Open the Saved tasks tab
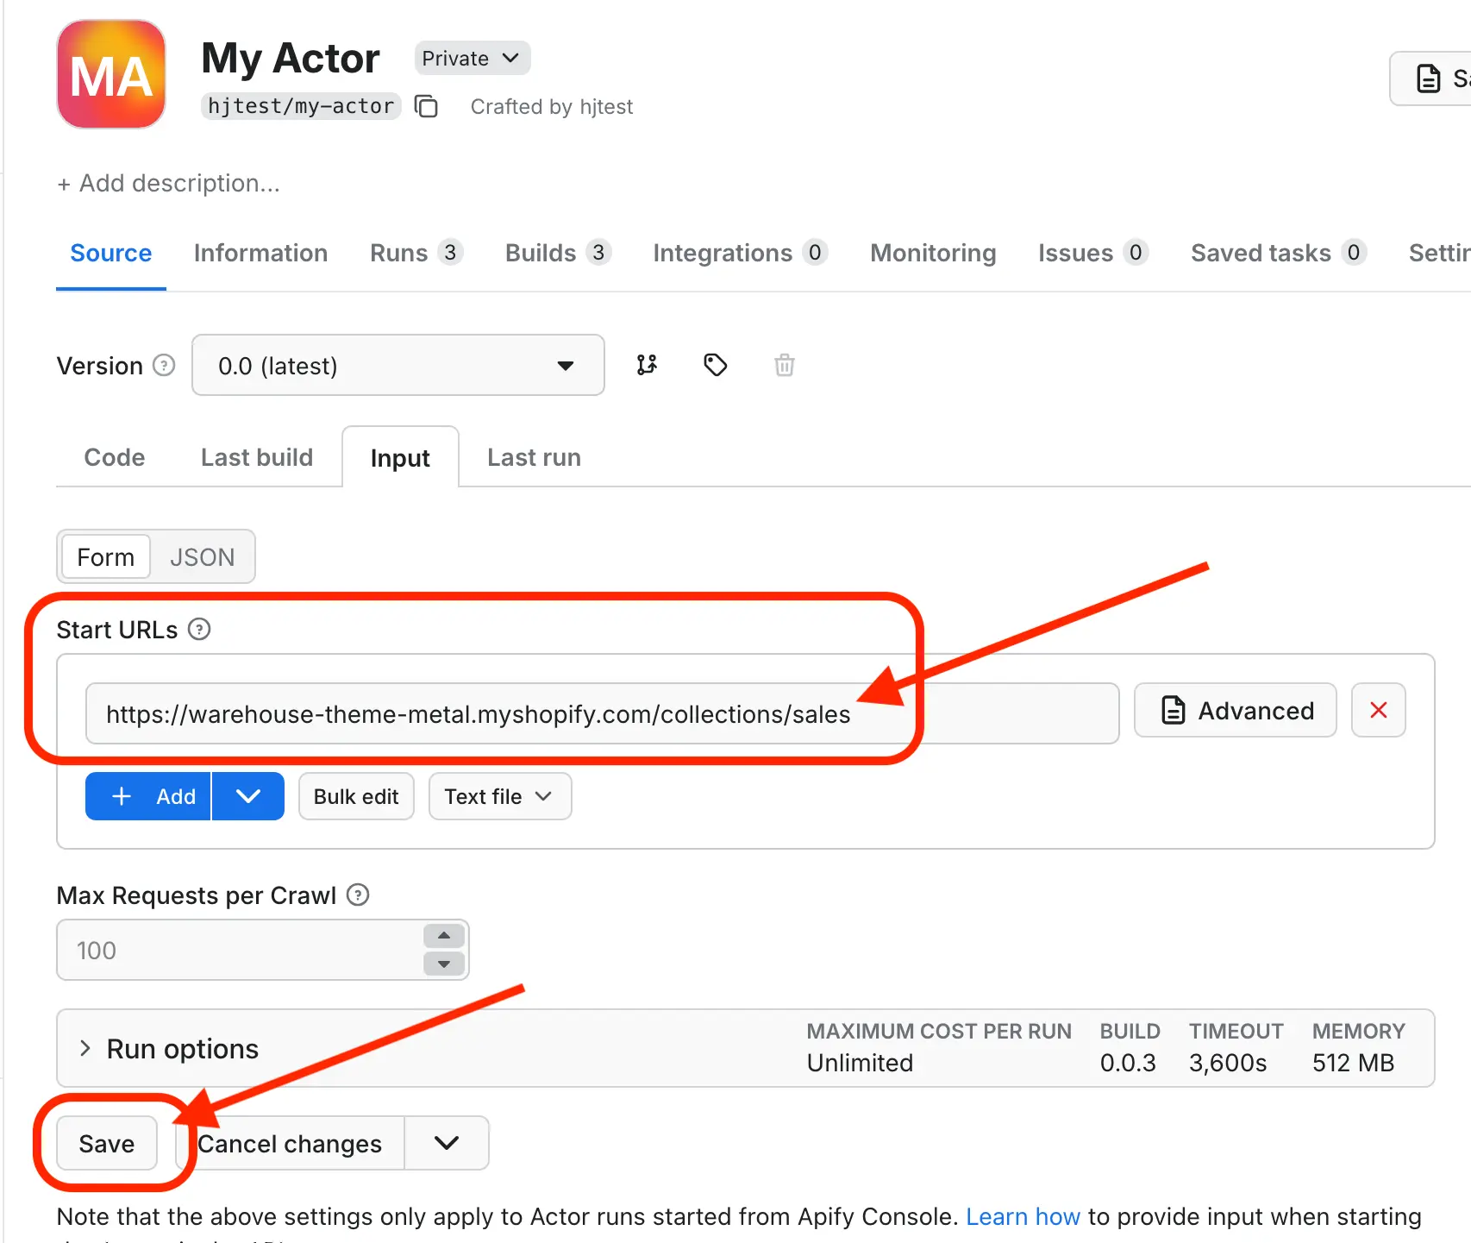The image size is (1471, 1243). pos(1279,253)
